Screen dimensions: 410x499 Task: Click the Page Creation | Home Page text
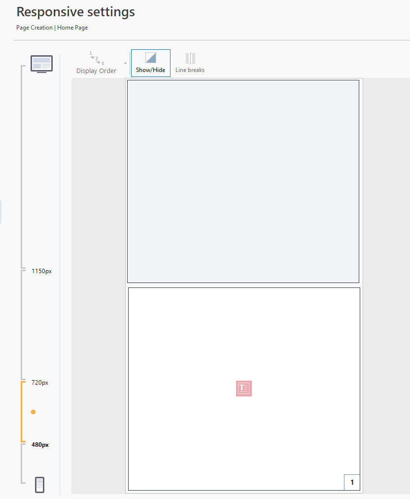click(52, 28)
